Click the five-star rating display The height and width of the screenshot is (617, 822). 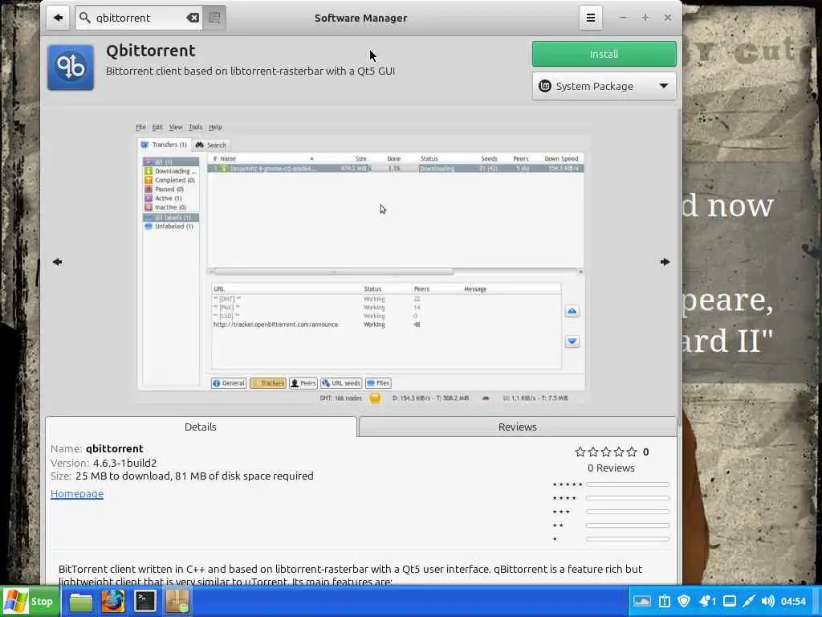pos(605,452)
